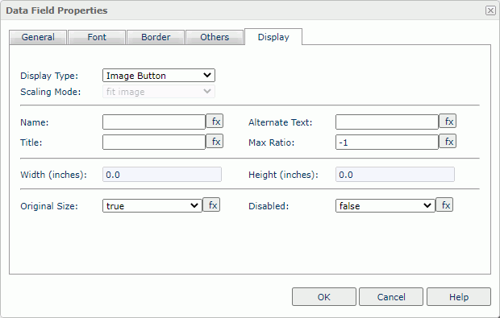The image size is (500, 318).
Task: Open formula editor for Disabled property
Action: pyautogui.click(x=444, y=205)
